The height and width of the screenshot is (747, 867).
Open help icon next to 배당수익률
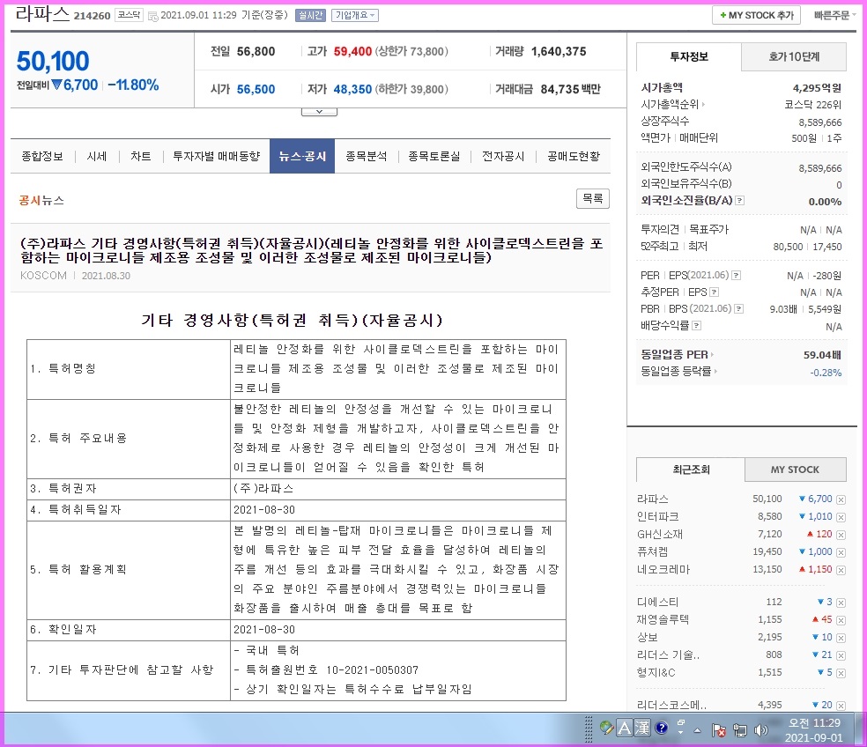coord(697,326)
